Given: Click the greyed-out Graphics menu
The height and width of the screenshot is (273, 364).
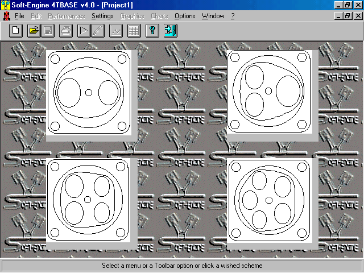Looking at the screenshot, I should point(132,16).
